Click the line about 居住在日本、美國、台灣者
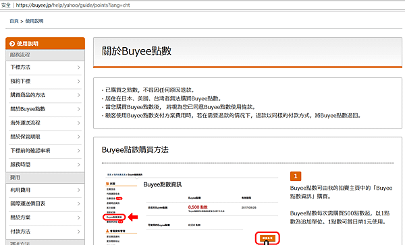Viewport: 405px width, 245px height. pos(162,98)
